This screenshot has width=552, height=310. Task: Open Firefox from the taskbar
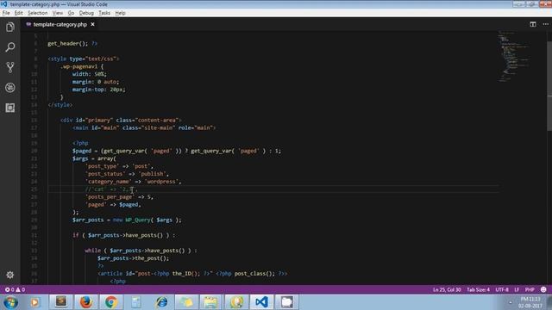coord(85,302)
